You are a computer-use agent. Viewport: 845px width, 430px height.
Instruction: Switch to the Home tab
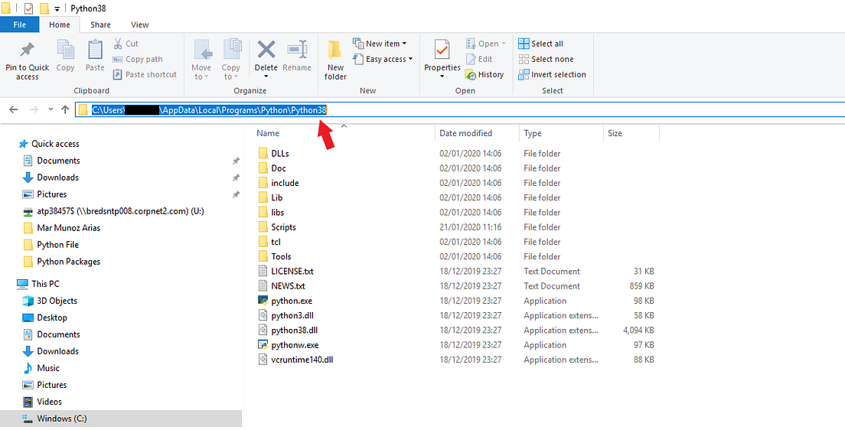(x=59, y=24)
